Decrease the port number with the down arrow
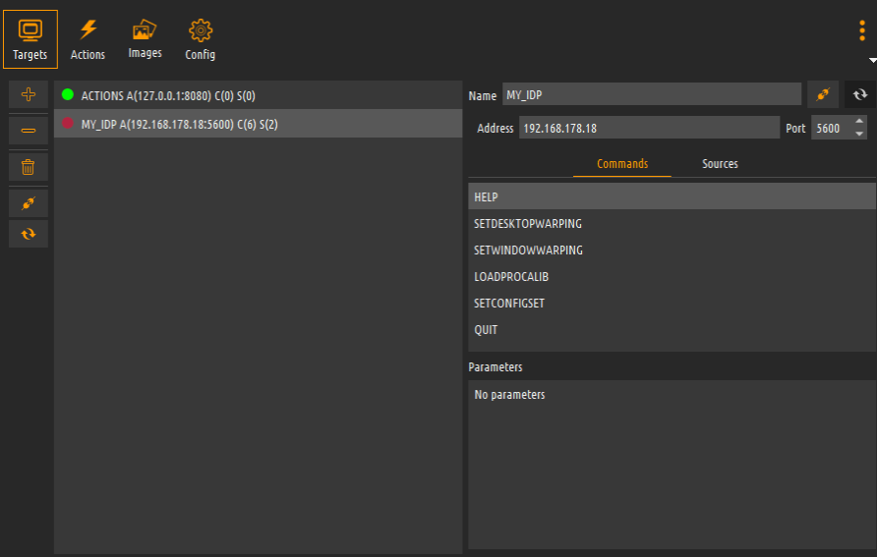 (859, 134)
